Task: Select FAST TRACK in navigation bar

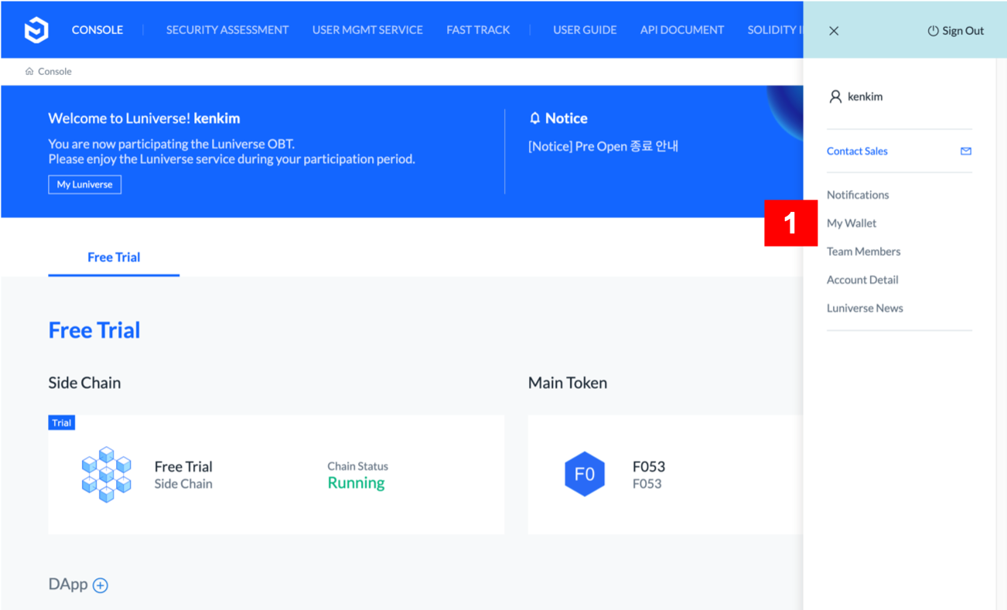Action: 478,30
